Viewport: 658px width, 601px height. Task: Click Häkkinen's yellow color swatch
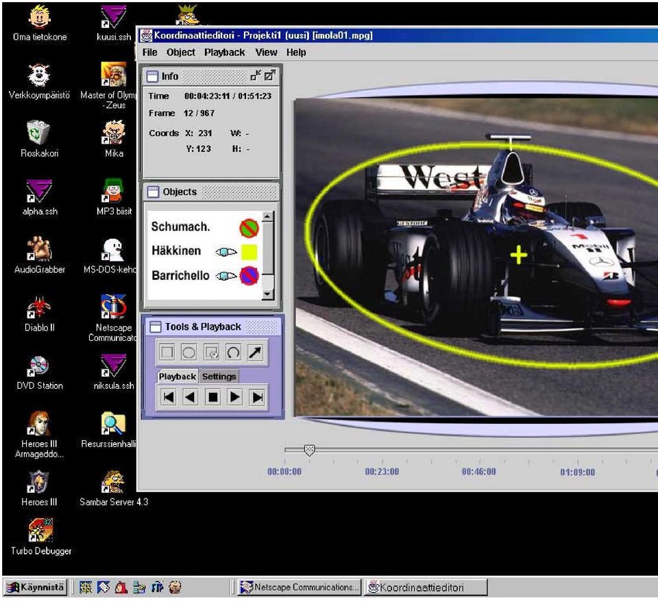(249, 251)
